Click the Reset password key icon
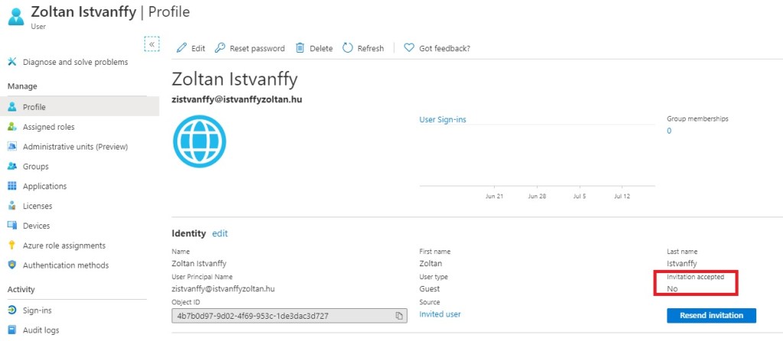This screenshot has height=341, width=783. [x=220, y=48]
